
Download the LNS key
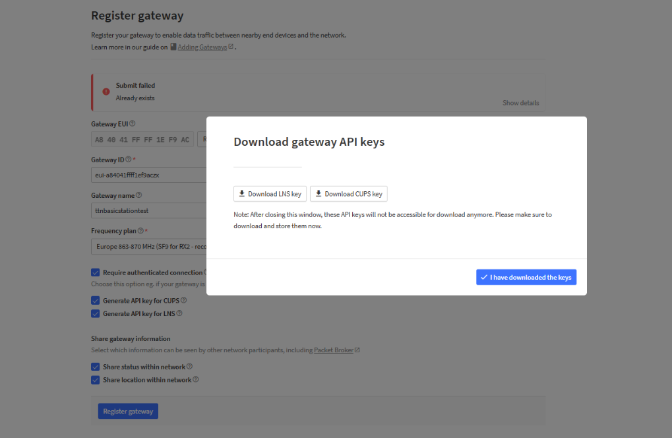coord(270,194)
